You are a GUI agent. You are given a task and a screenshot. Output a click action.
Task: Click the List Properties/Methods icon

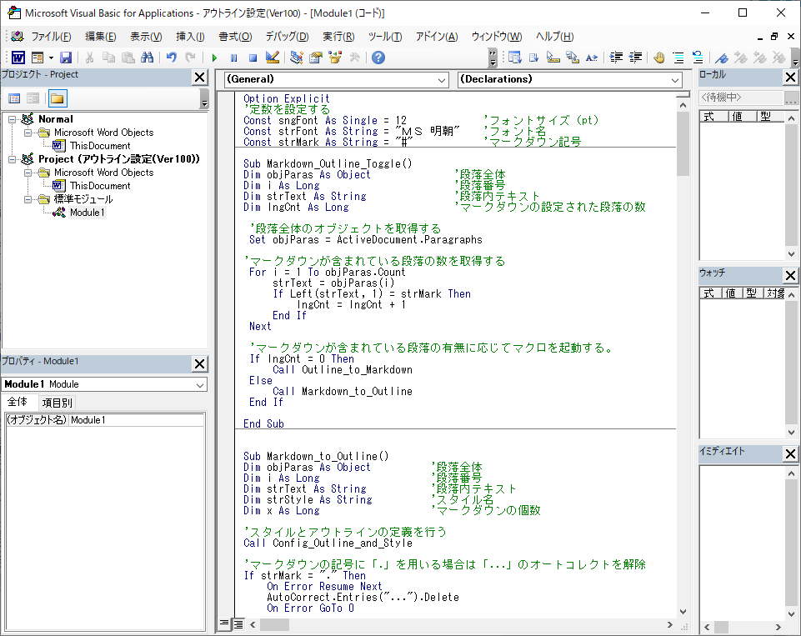pyautogui.click(x=515, y=58)
